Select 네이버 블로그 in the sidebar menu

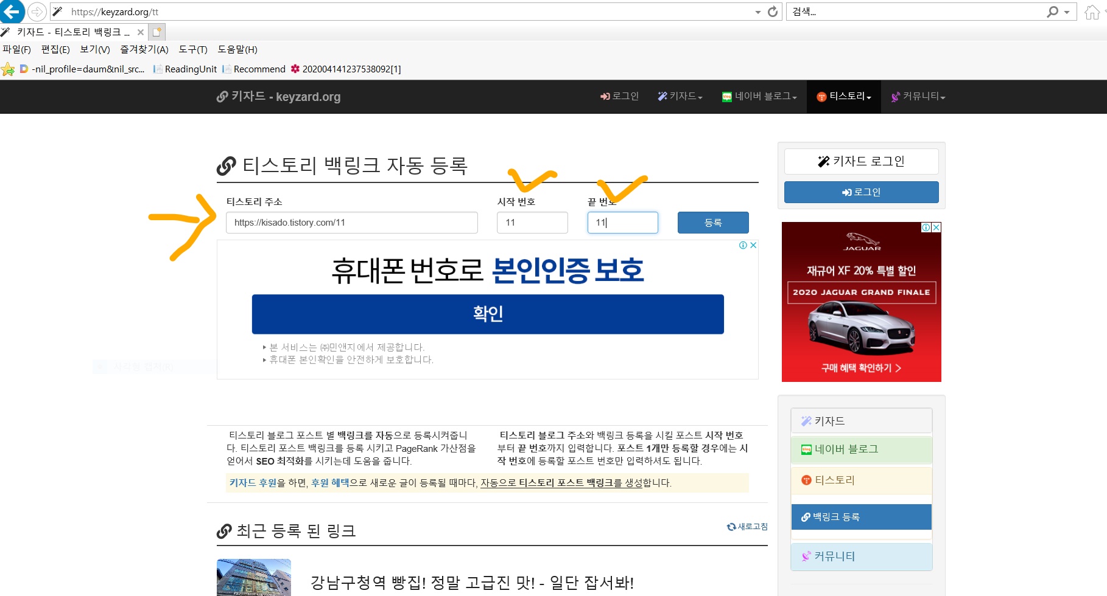pyautogui.click(x=861, y=449)
